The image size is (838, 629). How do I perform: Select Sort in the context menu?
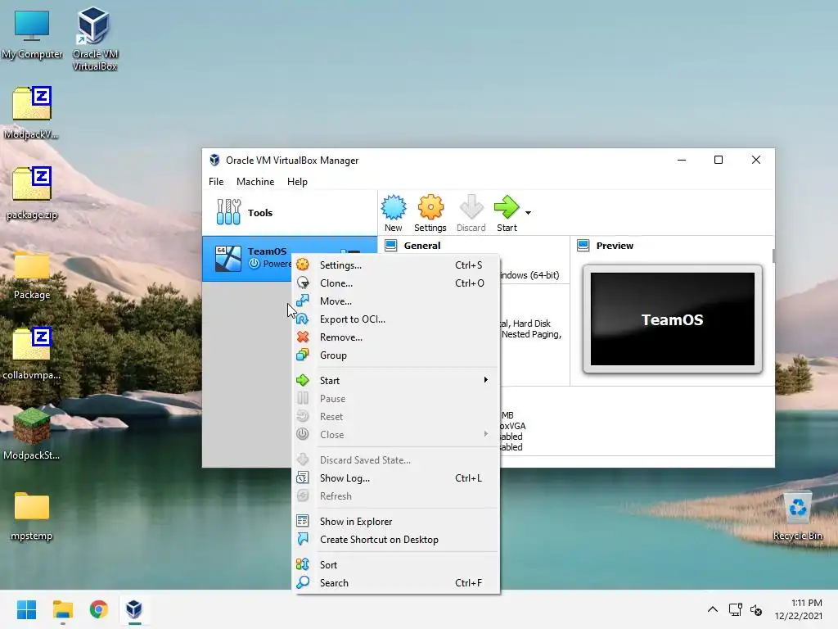click(396, 565)
